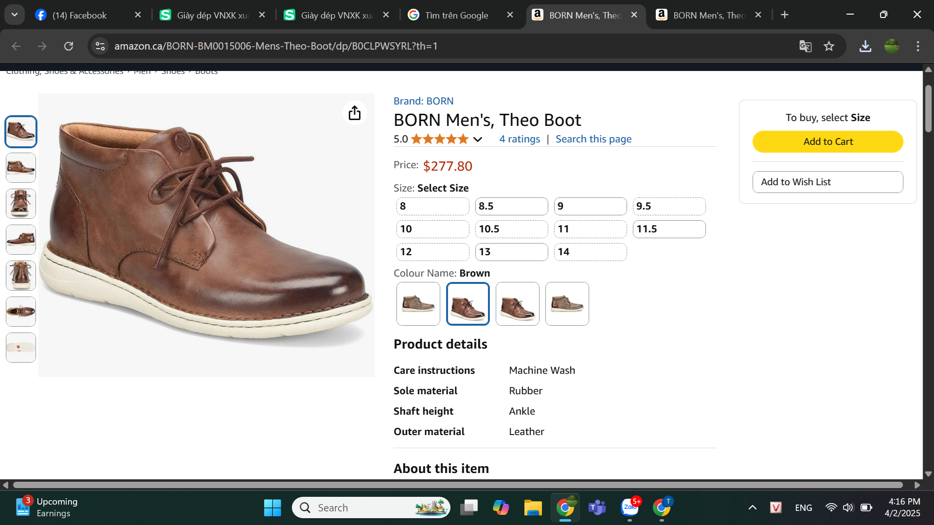This screenshot has height=525, width=934.
Task: Open Chrome downloads icon
Action: click(x=865, y=46)
